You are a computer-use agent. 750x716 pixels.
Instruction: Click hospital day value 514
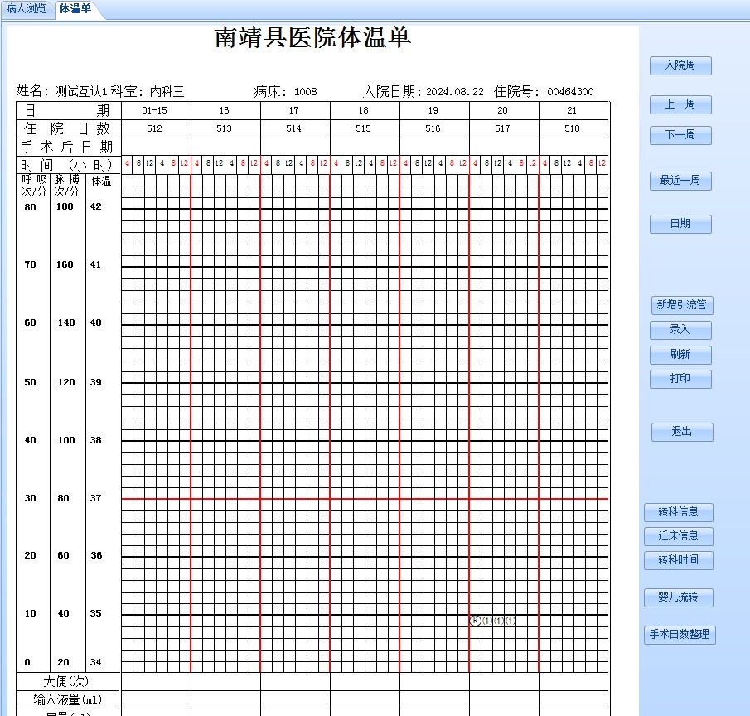pyautogui.click(x=294, y=128)
